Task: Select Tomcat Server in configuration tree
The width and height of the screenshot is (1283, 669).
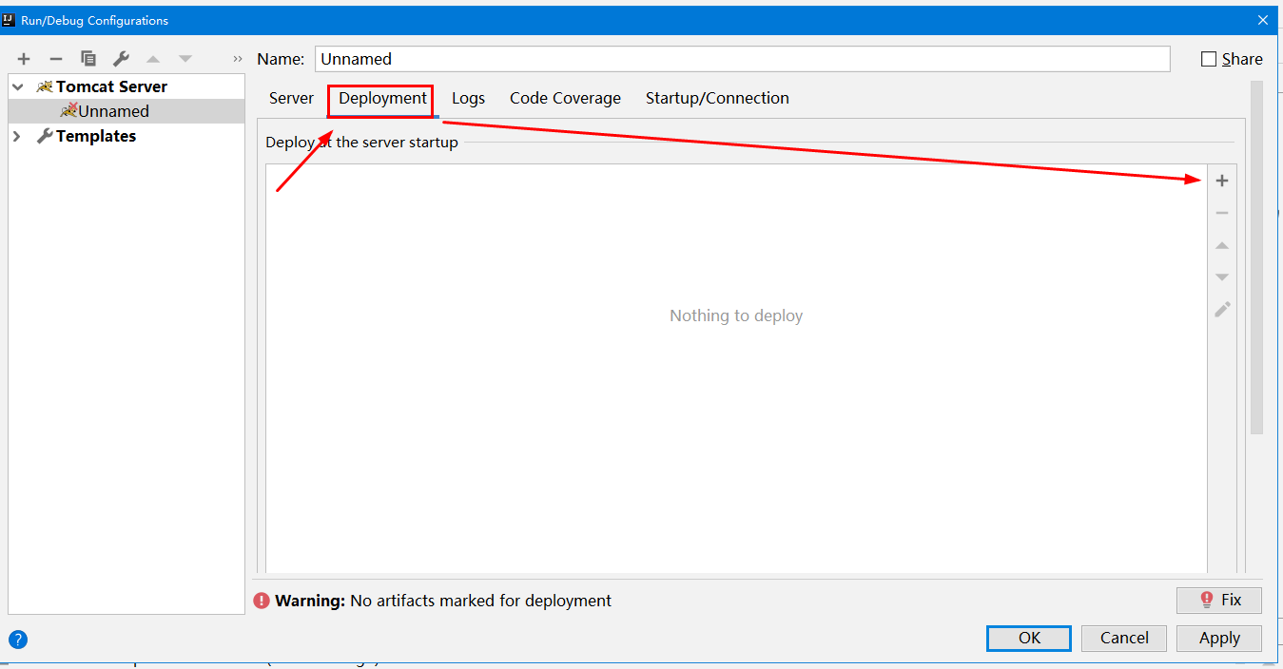Action: click(x=111, y=86)
